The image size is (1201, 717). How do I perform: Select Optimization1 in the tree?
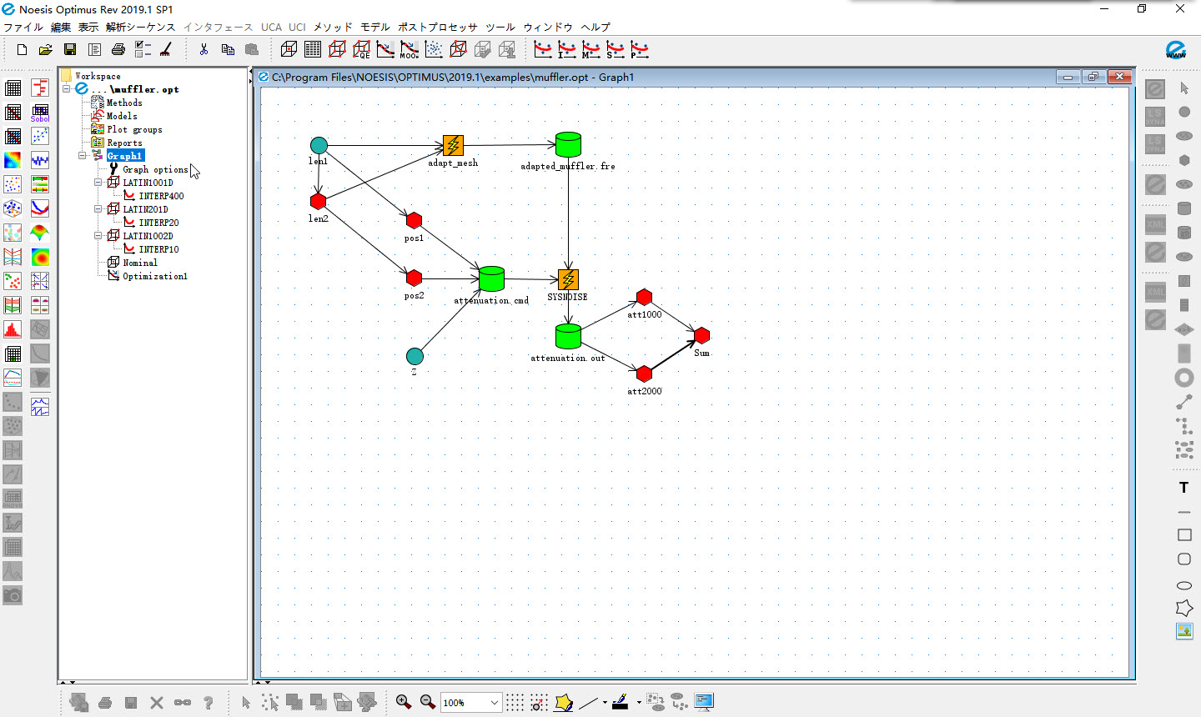(155, 276)
